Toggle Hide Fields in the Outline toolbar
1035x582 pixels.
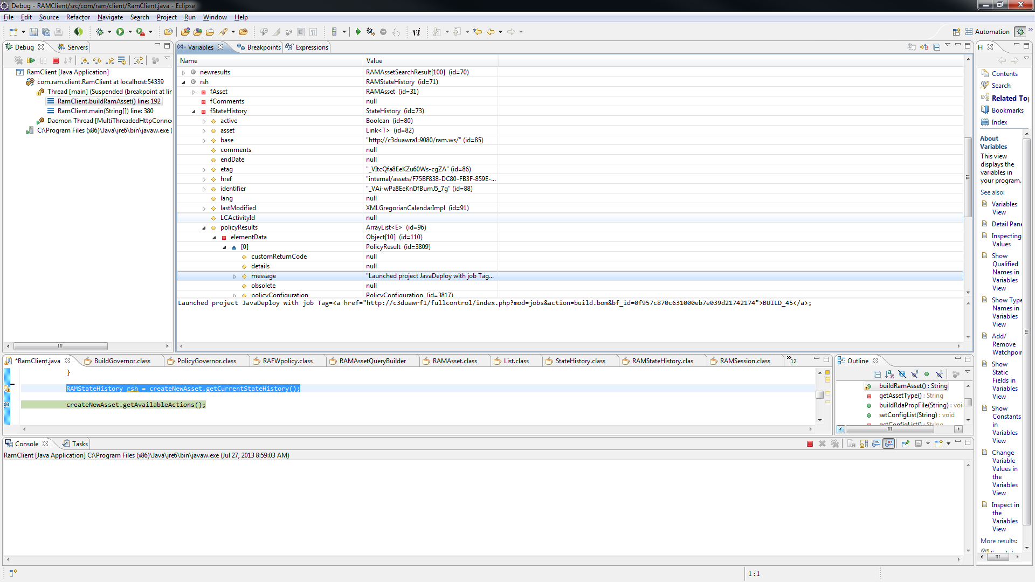(x=902, y=375)
